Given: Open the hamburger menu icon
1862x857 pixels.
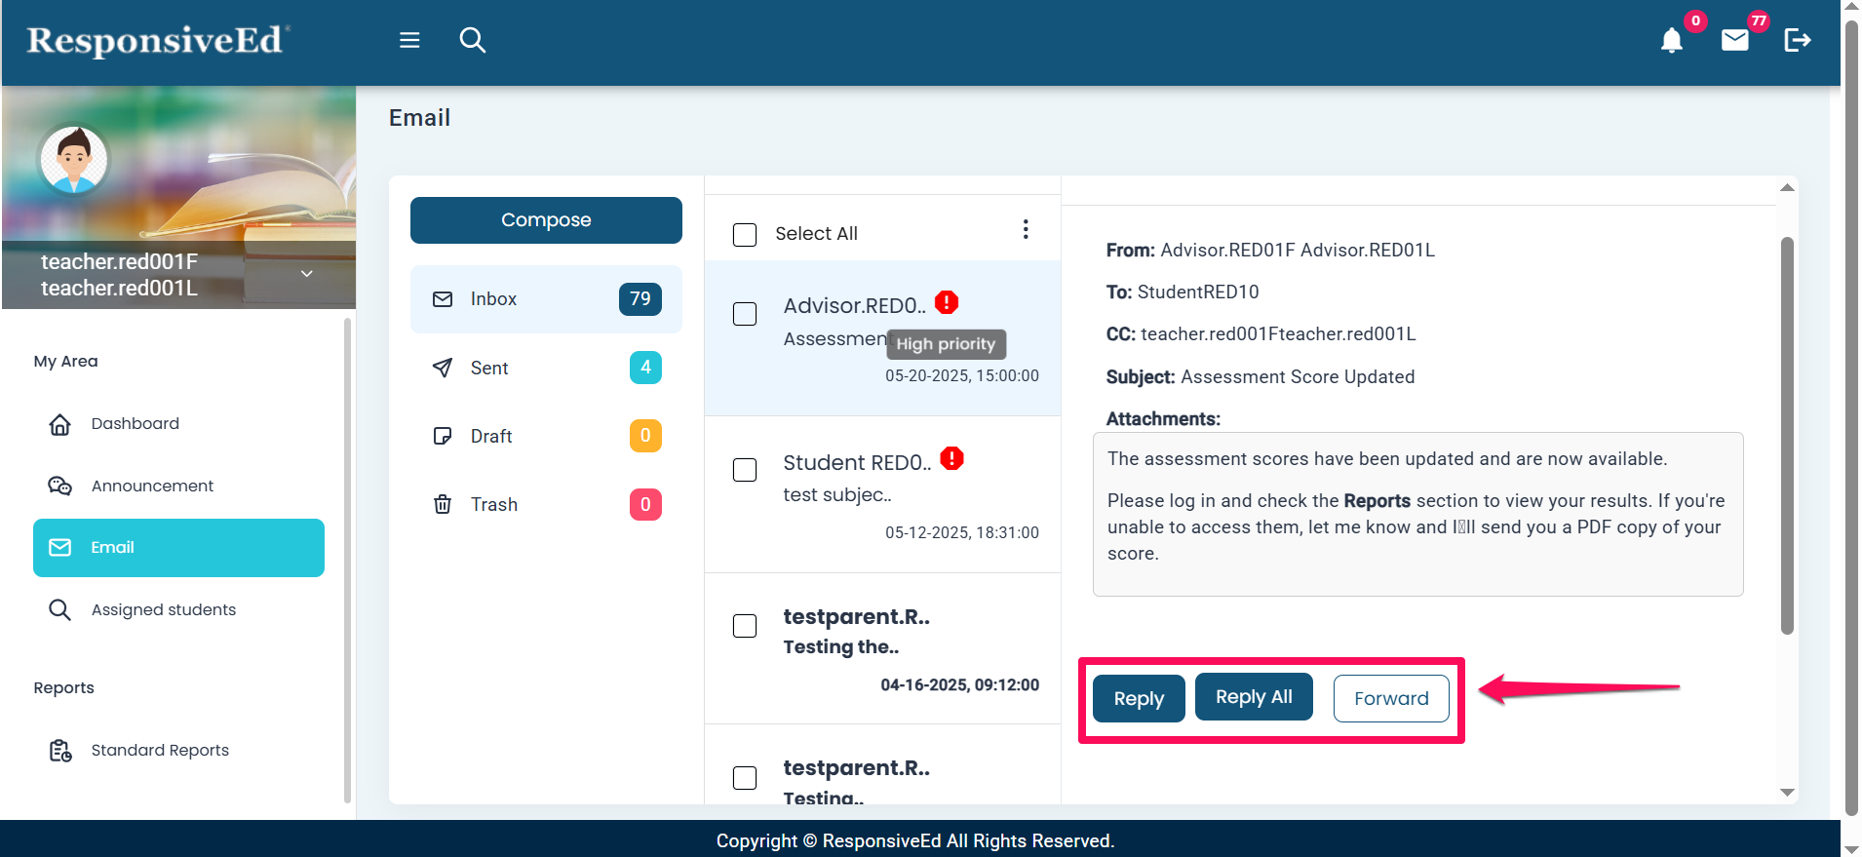Looking at the screenshot, I should click(x=409, y=40).
